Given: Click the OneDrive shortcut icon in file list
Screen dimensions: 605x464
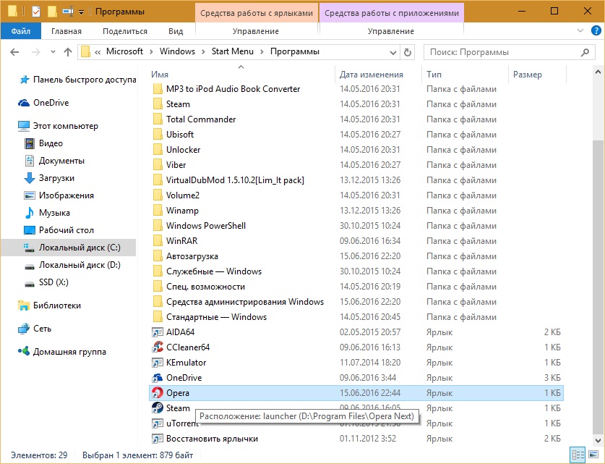Looking at the screenshot, I should tap(158, 378).
